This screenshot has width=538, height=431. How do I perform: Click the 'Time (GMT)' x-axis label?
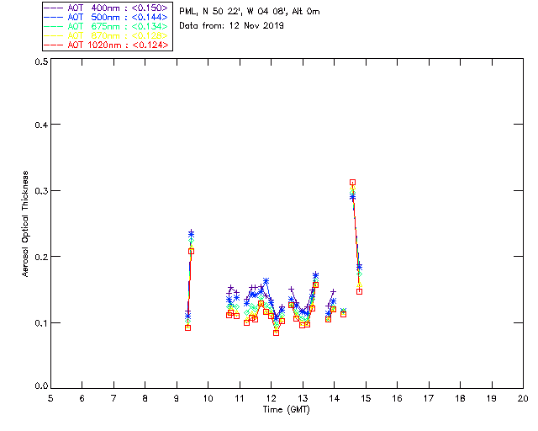tap(286, 410)
